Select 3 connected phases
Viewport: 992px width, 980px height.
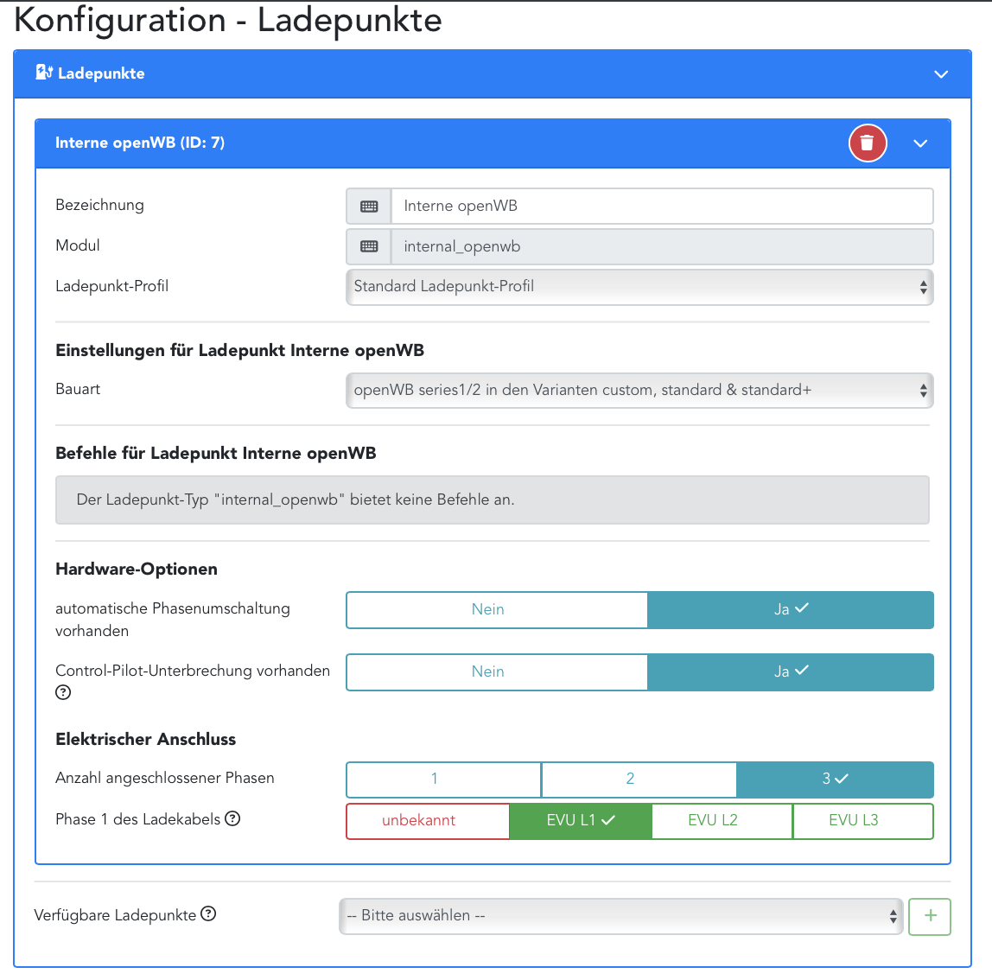click(x=835, y=780)
